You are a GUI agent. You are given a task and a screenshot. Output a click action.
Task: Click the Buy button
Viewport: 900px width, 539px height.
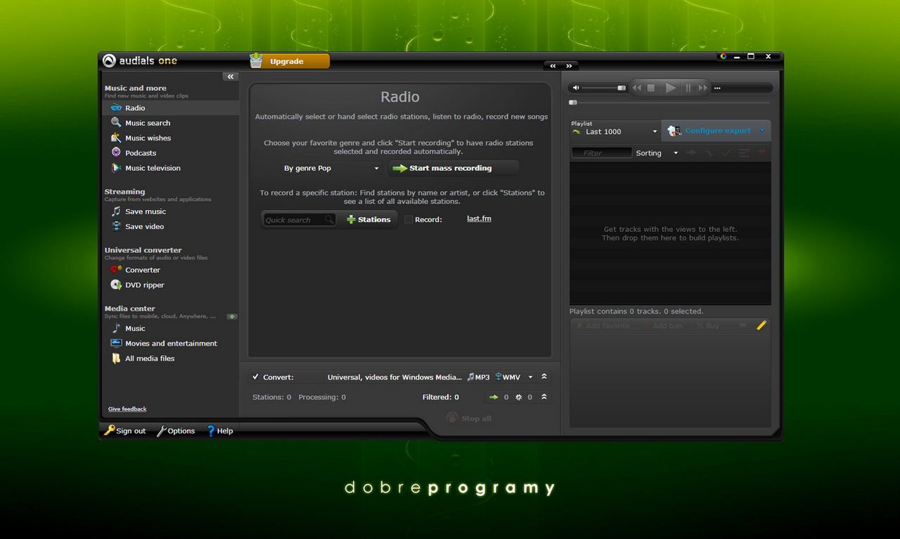coord(707,326)
